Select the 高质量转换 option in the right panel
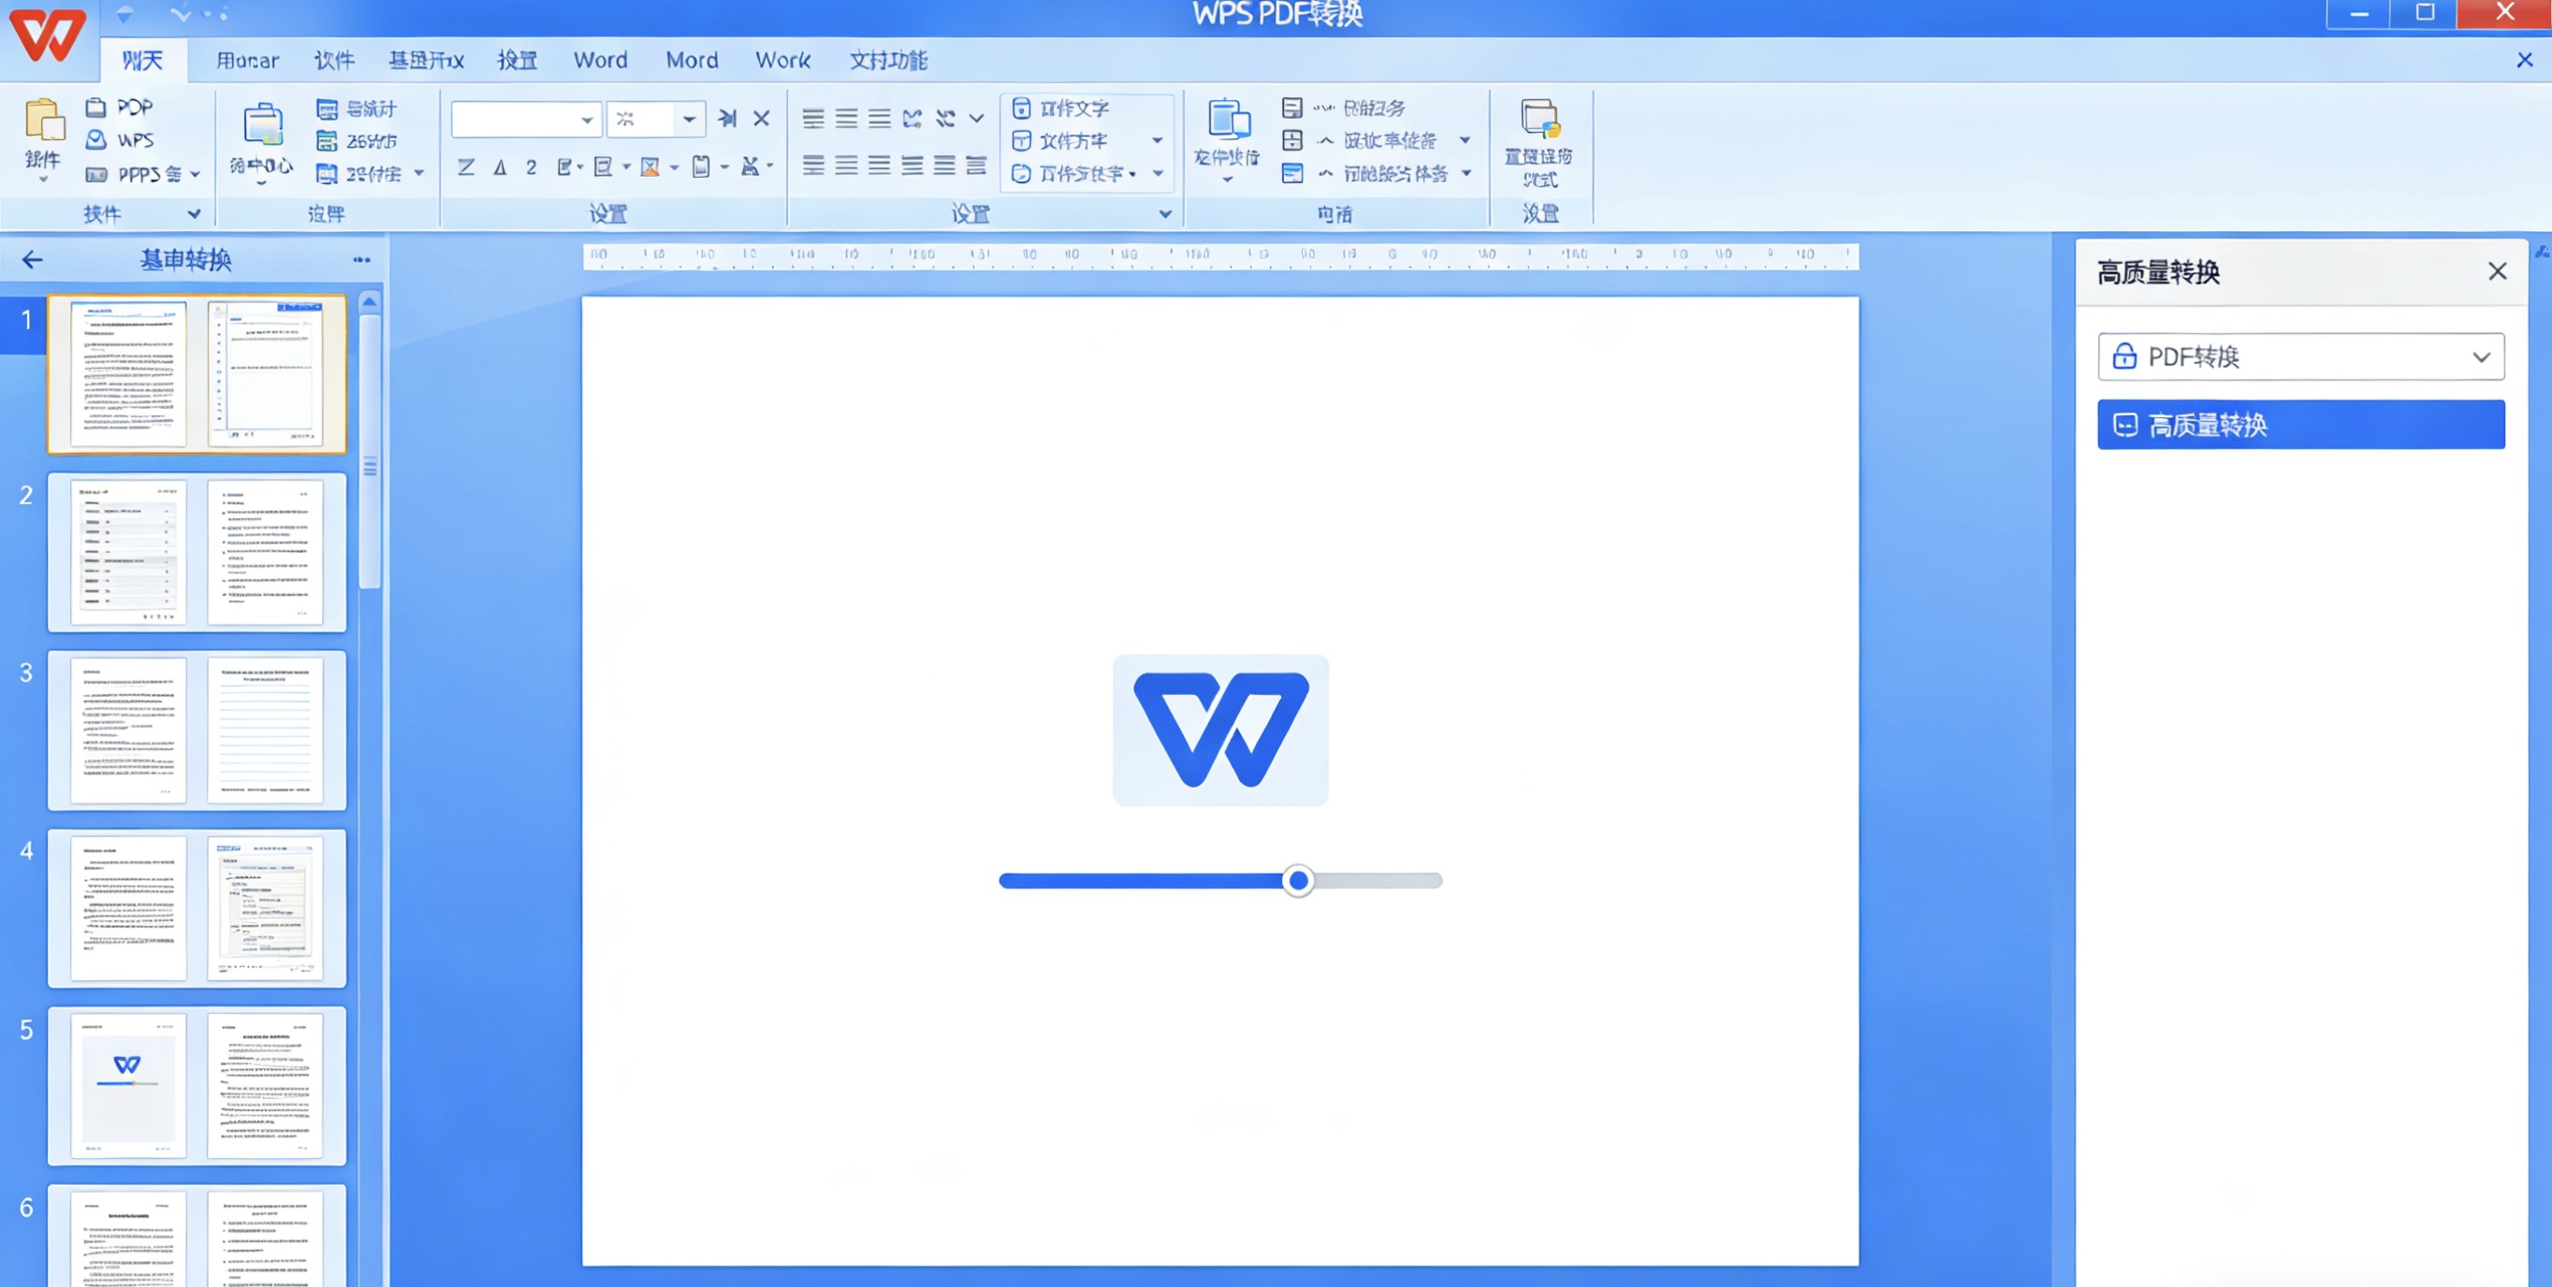This screenshot has height=1287, width=2552. [2300, 424]
